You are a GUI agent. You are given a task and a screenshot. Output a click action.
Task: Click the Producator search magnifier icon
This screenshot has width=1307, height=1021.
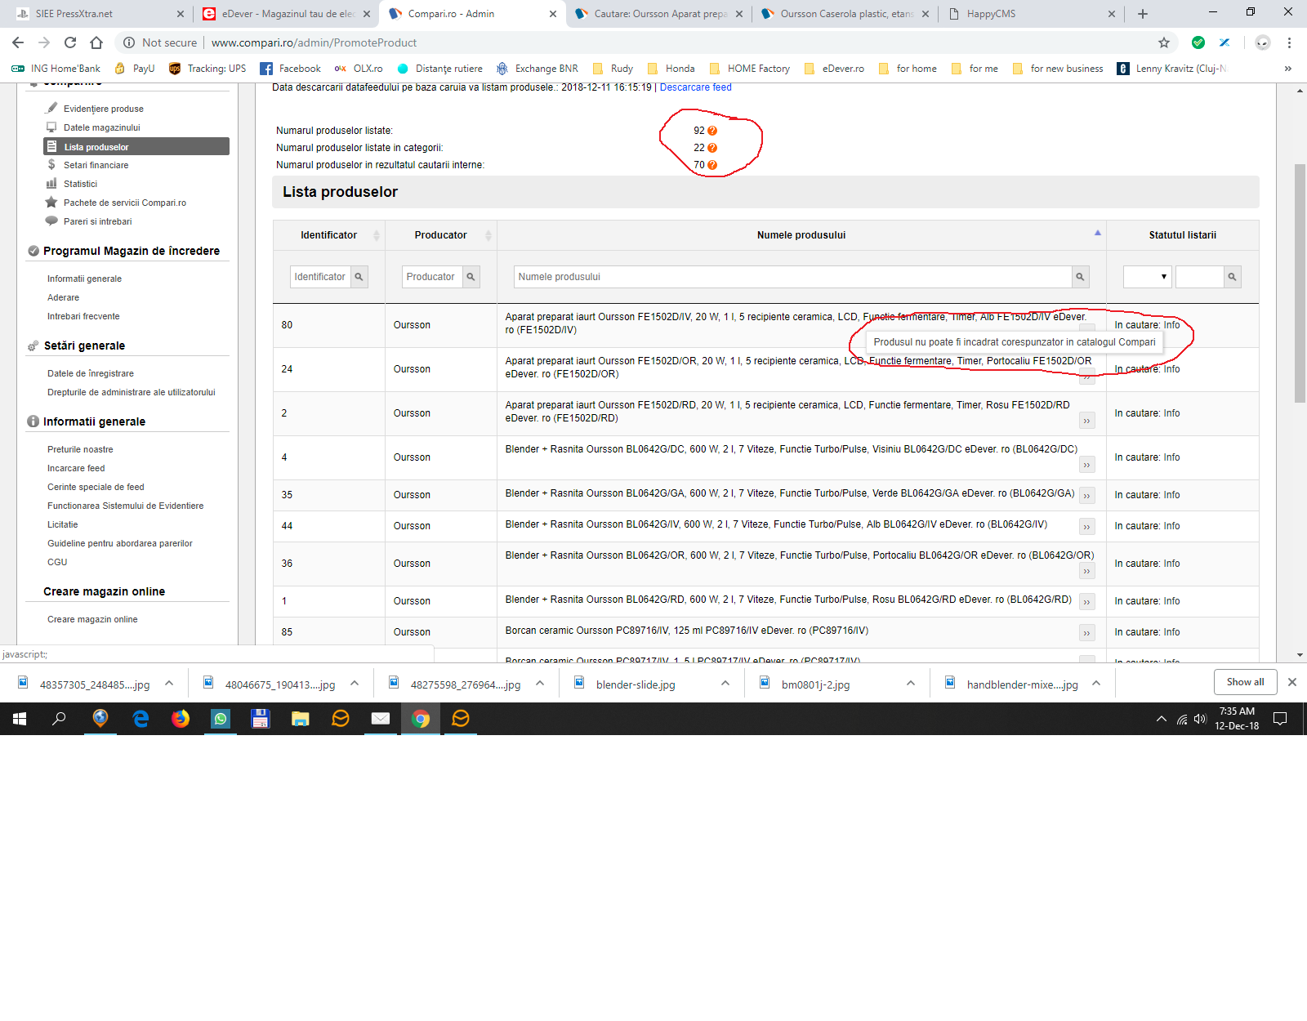pos(471,277)
